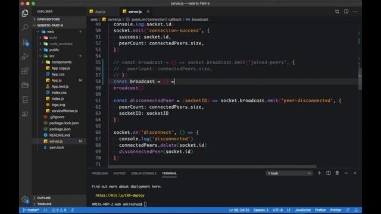
Task: Click the feedback icon in status bar
Action: (x=348, y=210)
